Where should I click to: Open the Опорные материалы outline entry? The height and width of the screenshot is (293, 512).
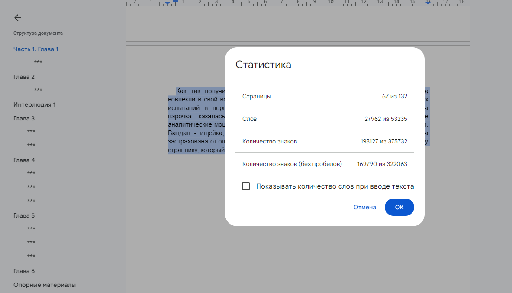[x=44, y=285]
